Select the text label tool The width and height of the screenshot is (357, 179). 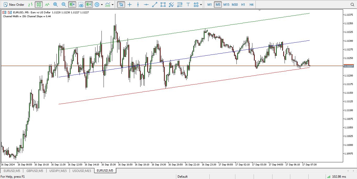pyautogui.click(x=188, y=4)
